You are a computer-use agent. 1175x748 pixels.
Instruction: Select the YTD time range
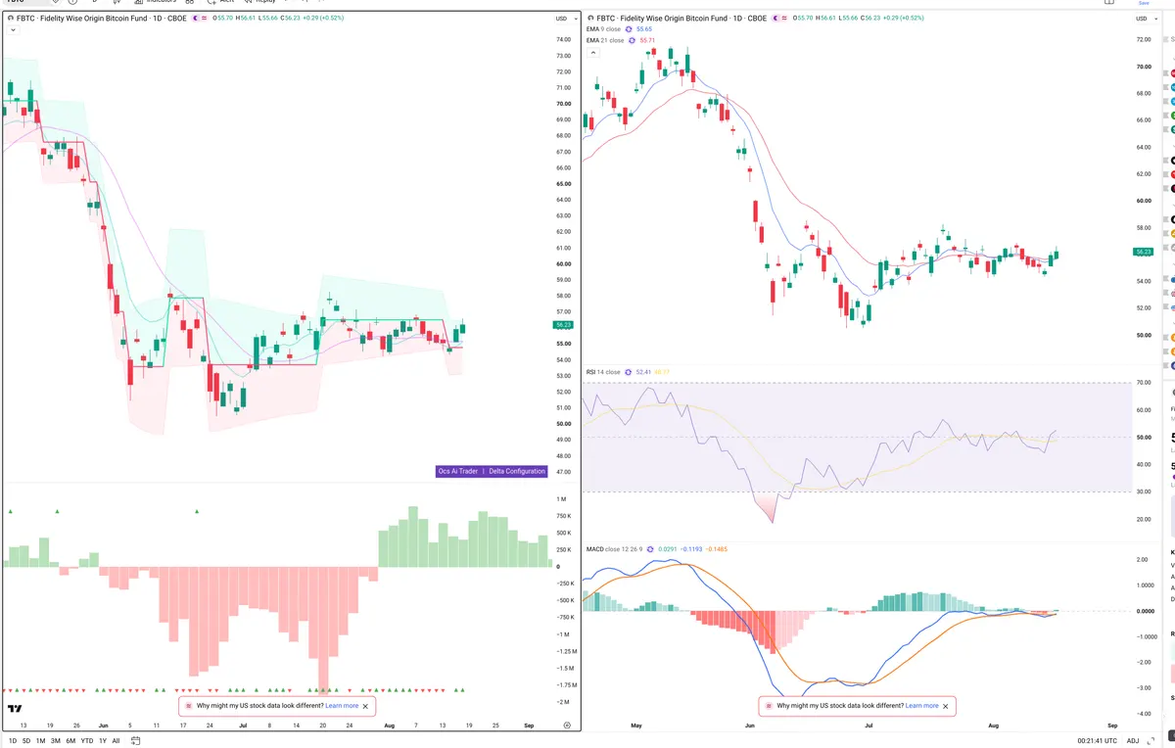(87, 741)
